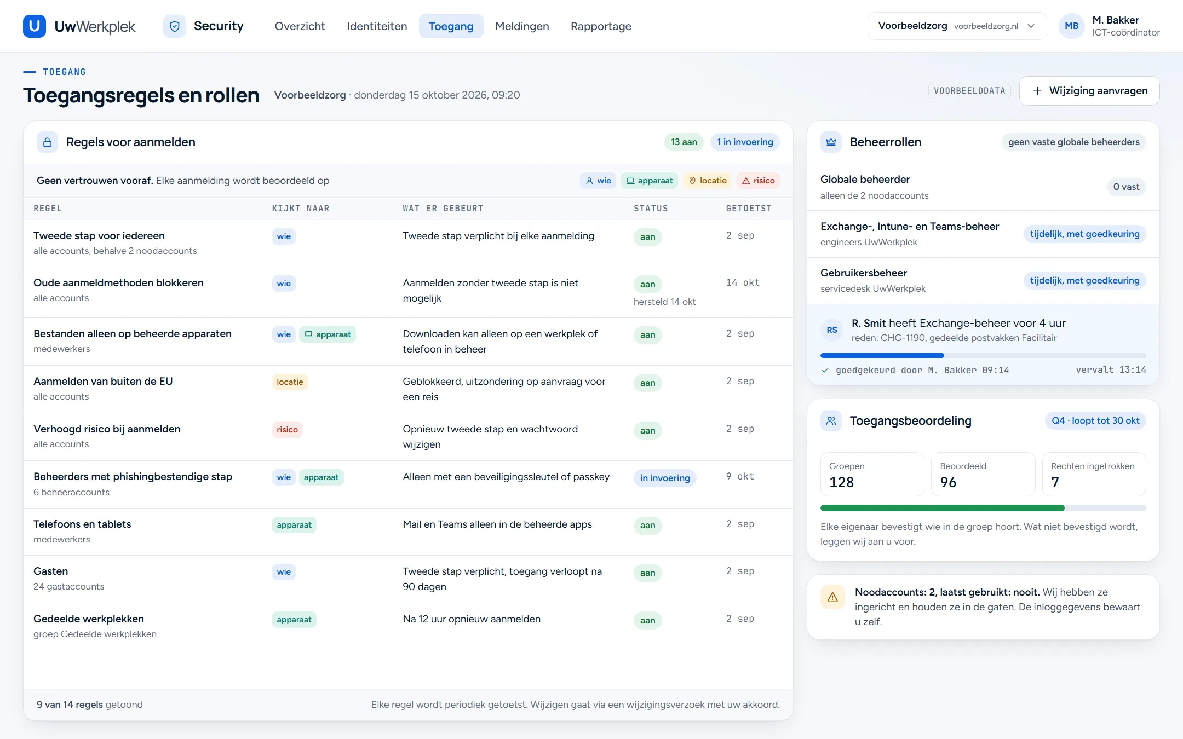The image size is (1183, 739).
Task: Switch to the Meldingen tab
Action: pos(522,26)
